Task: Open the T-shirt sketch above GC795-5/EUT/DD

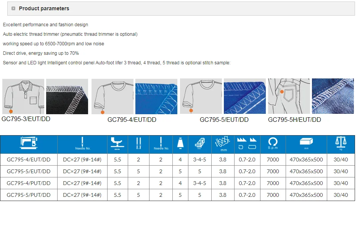Action: click(x=201, y=96)
